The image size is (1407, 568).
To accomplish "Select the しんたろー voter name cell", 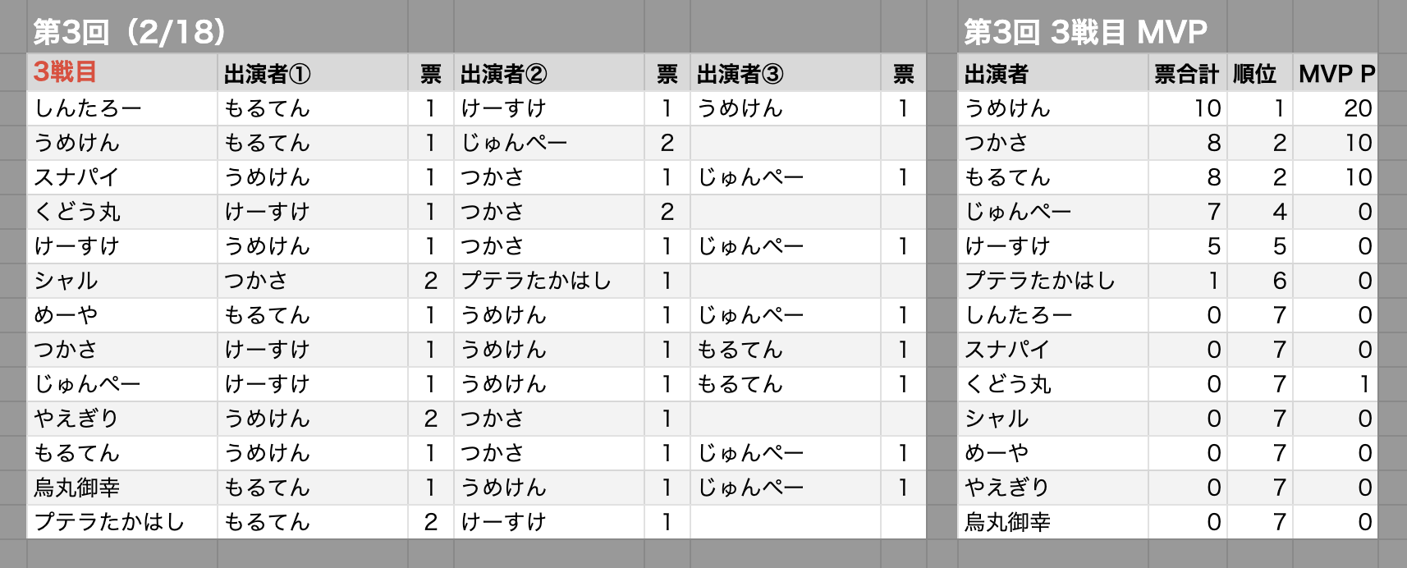I will click(121, 108).
